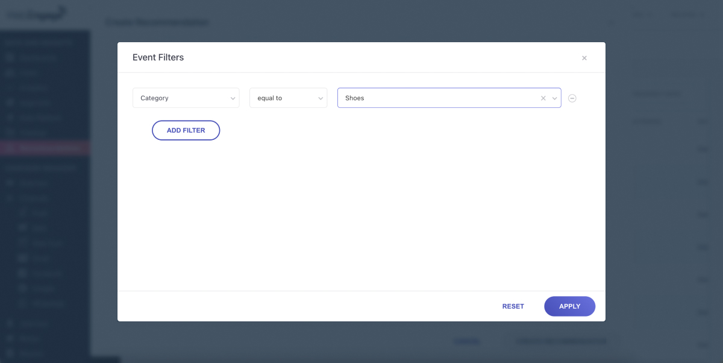Click the blurred Event Recommendation page heading
Image resolution: width=723 pixels, height=363 pixels.
pos(157,22)
